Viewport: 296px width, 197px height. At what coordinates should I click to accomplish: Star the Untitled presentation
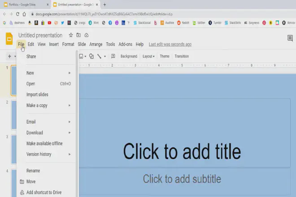click(x=71, y=35)
